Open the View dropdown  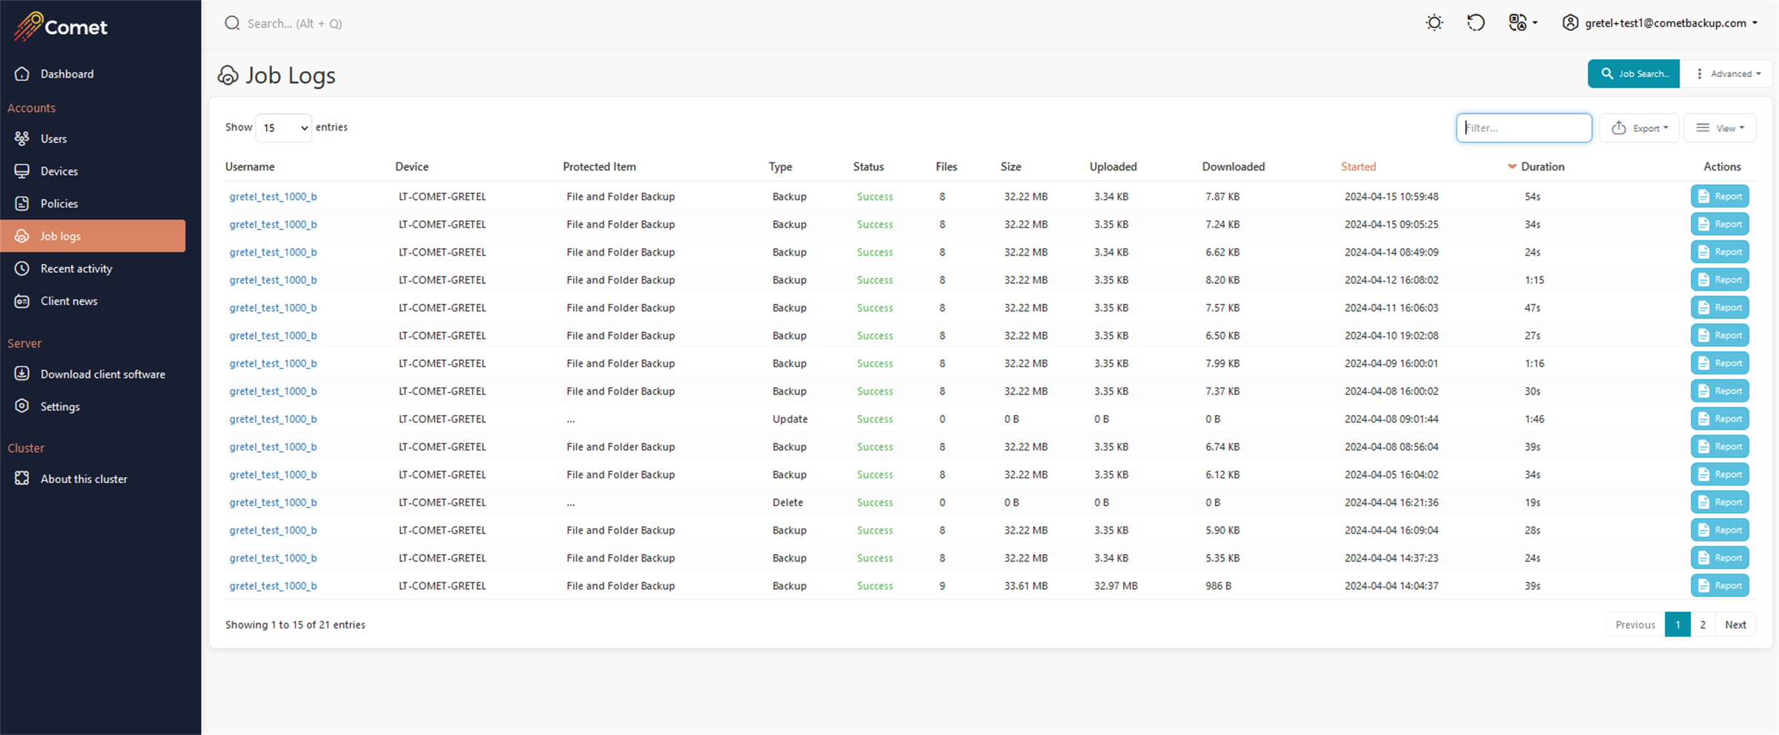click(1720, 127)
